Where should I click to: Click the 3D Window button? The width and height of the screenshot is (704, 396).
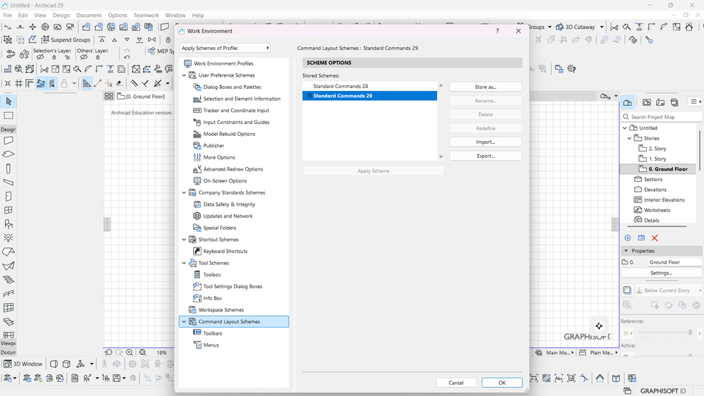point(23,364)
